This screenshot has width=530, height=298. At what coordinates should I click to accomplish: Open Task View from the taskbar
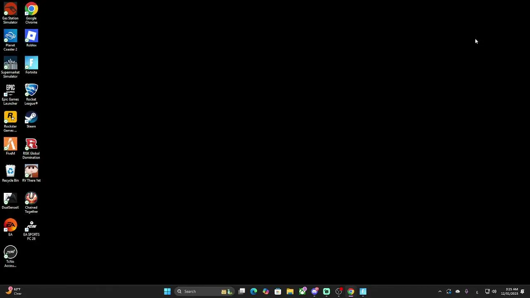coord(242,291)
